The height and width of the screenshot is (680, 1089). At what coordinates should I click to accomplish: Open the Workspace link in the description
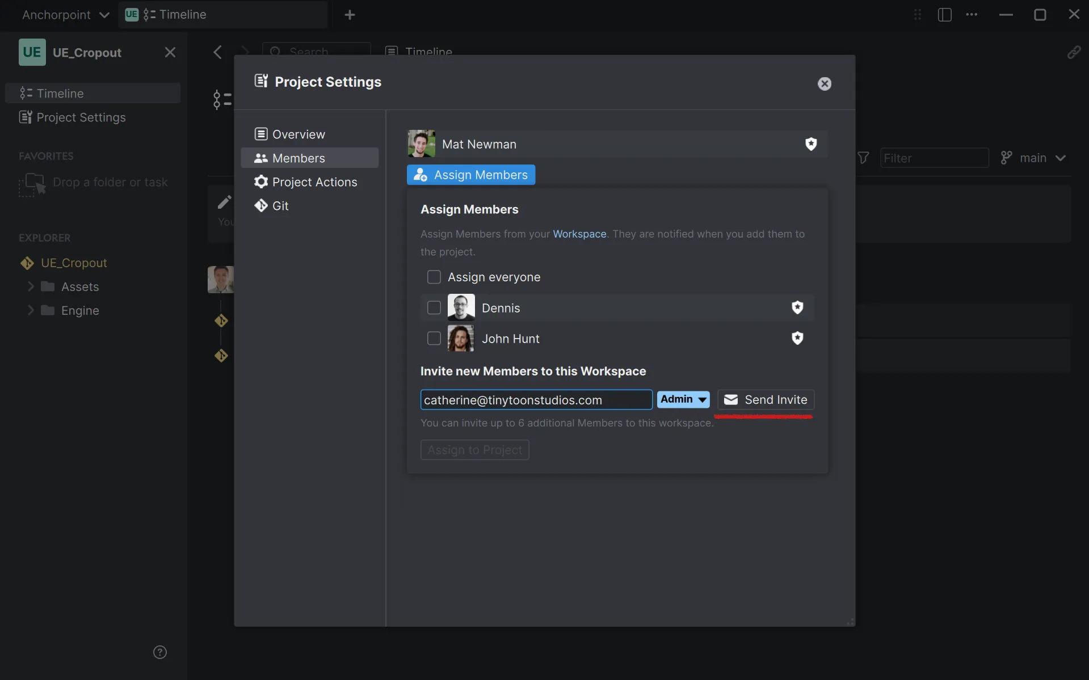point(579,234)
